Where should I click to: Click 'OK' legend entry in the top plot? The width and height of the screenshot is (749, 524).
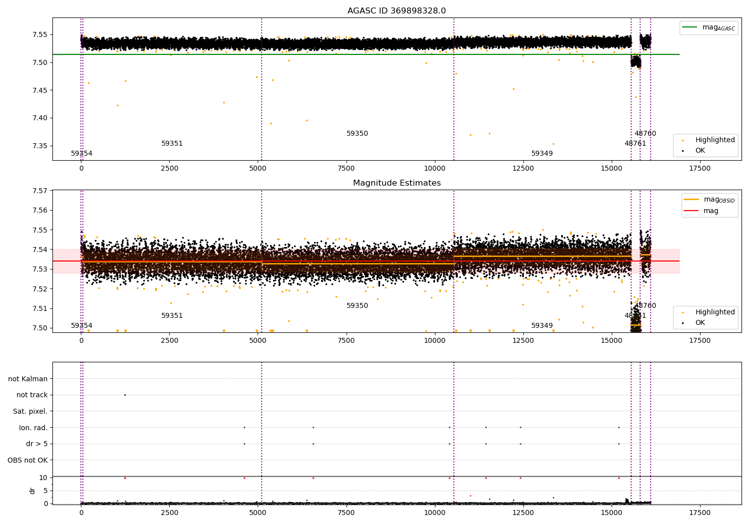coord(694,151)
